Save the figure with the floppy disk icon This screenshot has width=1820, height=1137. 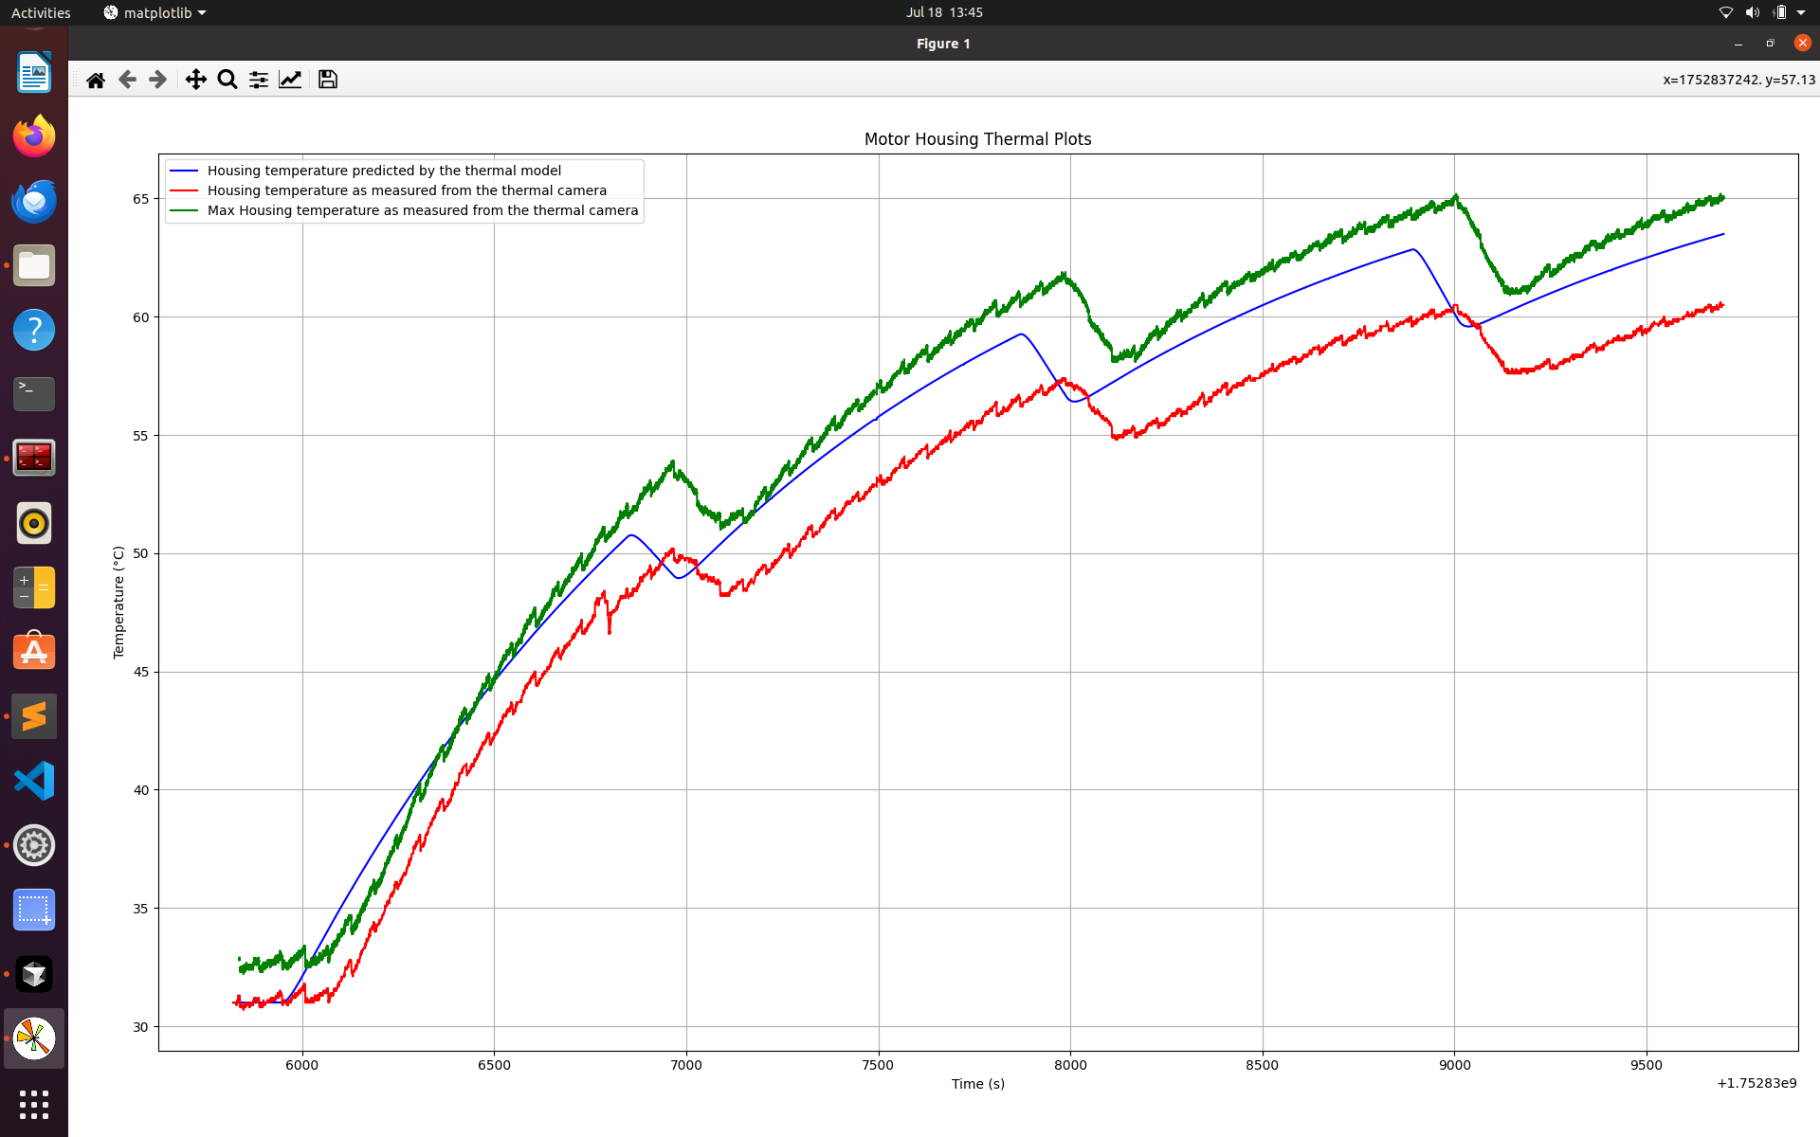click(x=328, y=80)
